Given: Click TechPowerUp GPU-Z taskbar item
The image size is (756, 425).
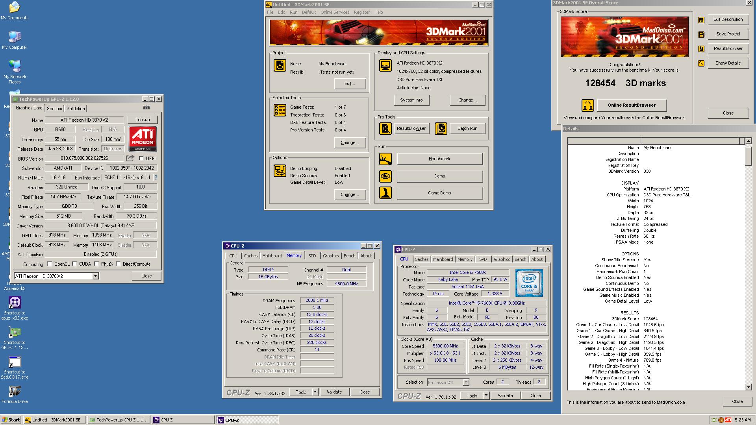Looking at the screenshot, I should coord(118,420).
